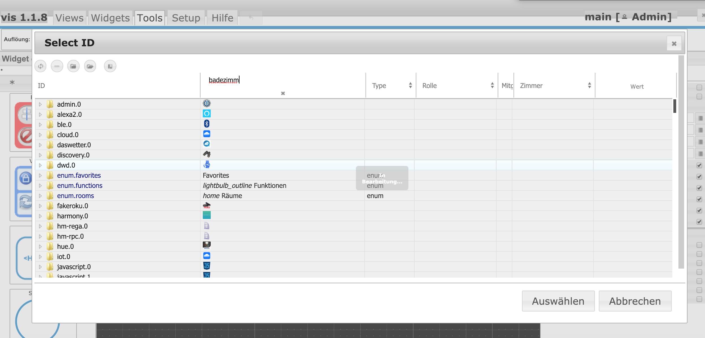
Task: Expand the admin.0 tree node
Action: point(40,104)
